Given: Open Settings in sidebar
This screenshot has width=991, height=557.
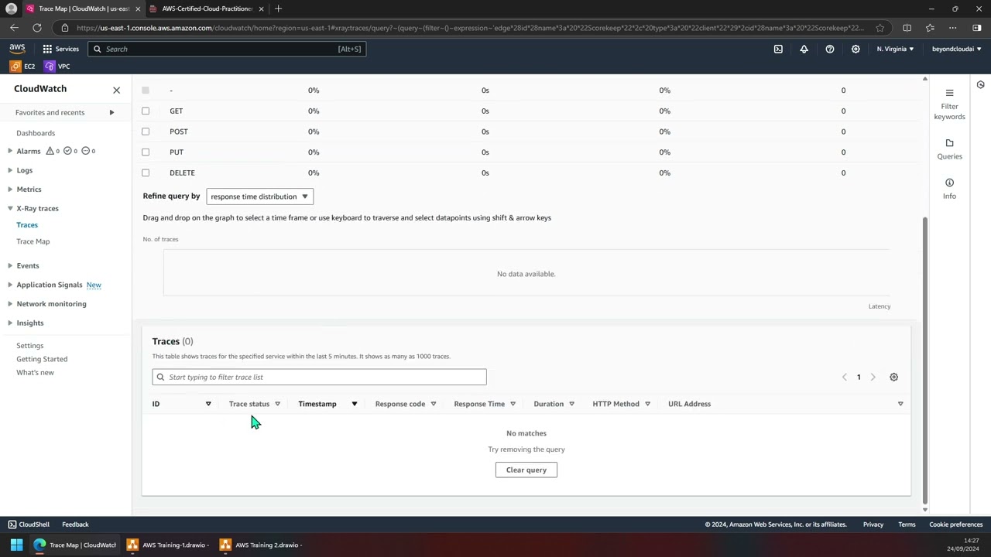Looking at the screenshot, I should pos(30,346).
